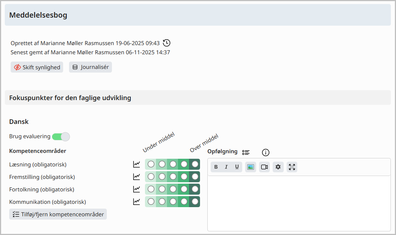Viewport: 396px width, 235px height.
Task: Toggle bold formatting in the editor
Action: 216,167
